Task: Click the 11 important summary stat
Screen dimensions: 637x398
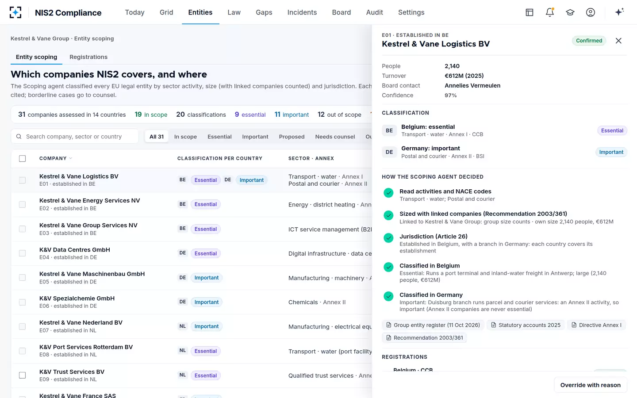Action: [x=292, y=115]
